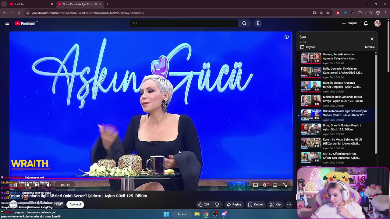Image resolution: width=390 pixels, height=219 pixels.
Task: Open Chrome three-dot menu
Action: (x=386, y=13)
